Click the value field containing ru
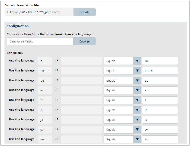Screen dimensions: 190x146 tap(160, 61)
